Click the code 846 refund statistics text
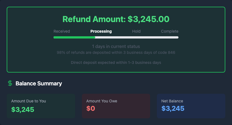 point(116,52)
